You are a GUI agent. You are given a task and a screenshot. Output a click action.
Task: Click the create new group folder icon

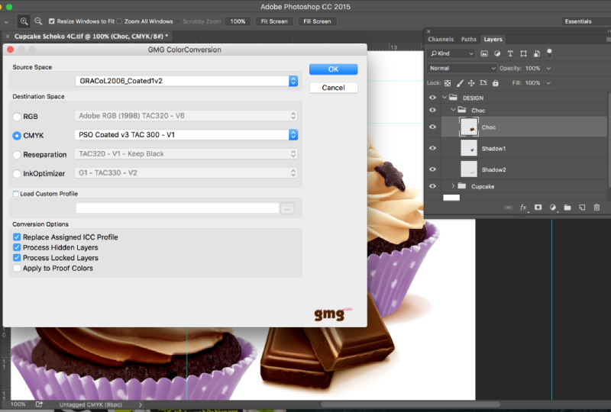point(567,208)
